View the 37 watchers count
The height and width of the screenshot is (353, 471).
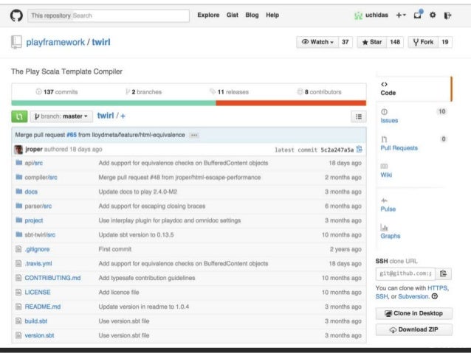[345, 42]
